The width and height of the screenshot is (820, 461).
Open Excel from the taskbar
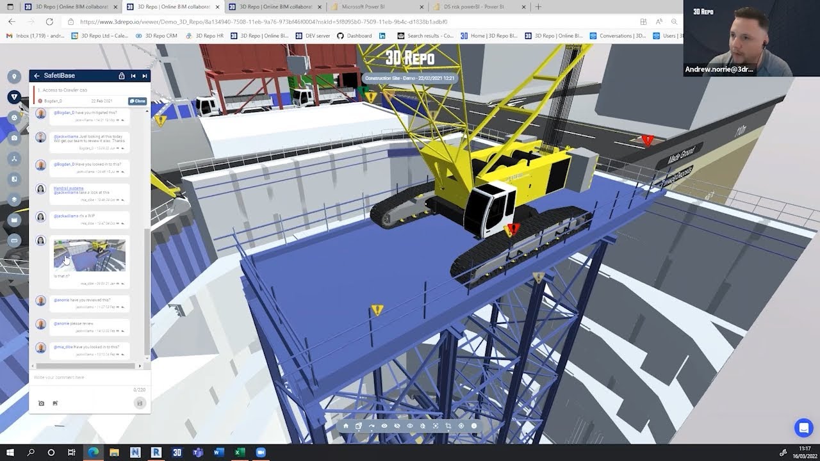[240, 452]
